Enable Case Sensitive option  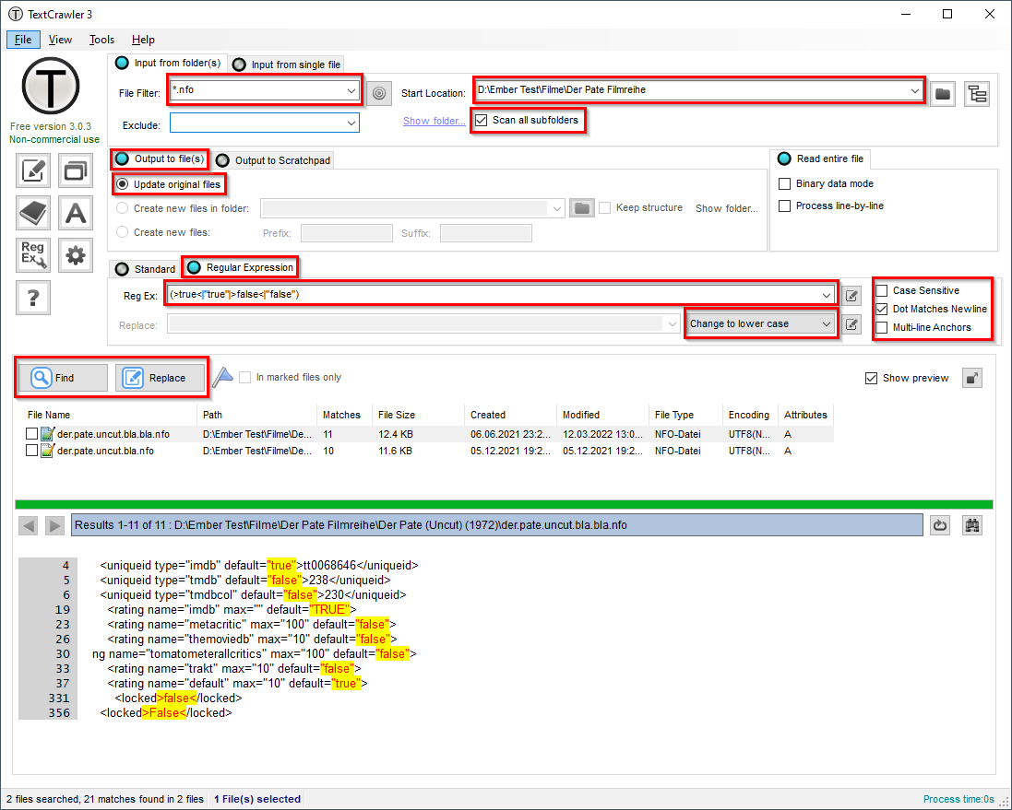pyautogui.click(x=882, y=290)
